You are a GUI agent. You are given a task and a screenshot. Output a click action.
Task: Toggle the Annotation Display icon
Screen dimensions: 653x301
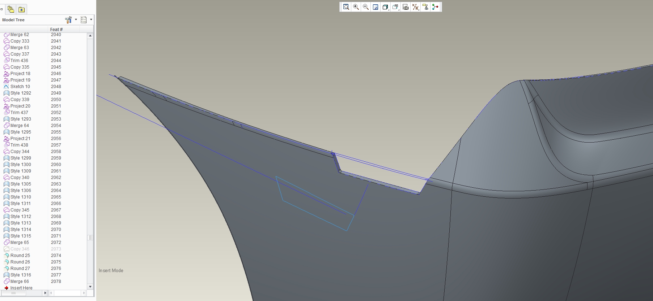tap(425, 7)
